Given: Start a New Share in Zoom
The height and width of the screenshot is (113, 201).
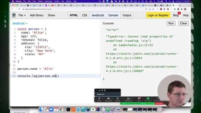Looking at the screenshot, I should point(148,99).
